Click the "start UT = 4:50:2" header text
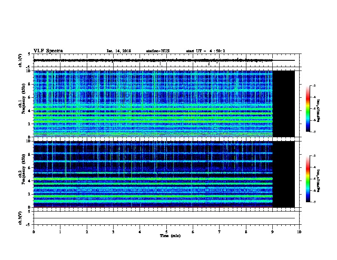The width and height of the screenshot is (337, 260). click(206, 51)
